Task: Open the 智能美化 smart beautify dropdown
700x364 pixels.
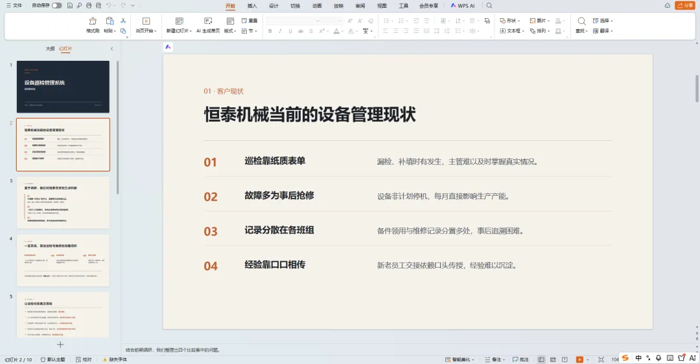Action: pos(460,359)
